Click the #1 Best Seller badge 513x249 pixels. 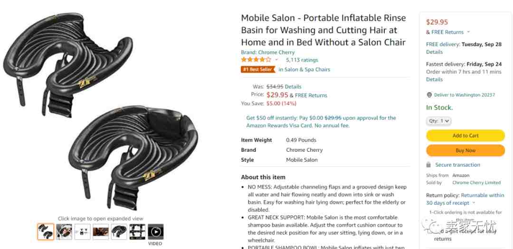pos(258,69)
